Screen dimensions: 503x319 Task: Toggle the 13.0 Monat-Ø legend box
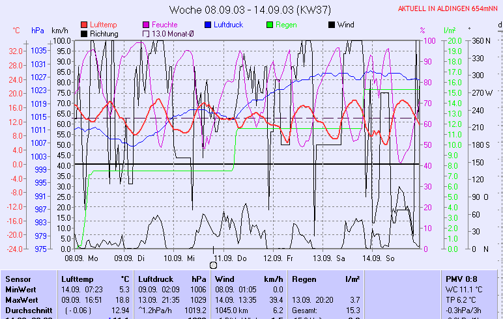[146, 33]
